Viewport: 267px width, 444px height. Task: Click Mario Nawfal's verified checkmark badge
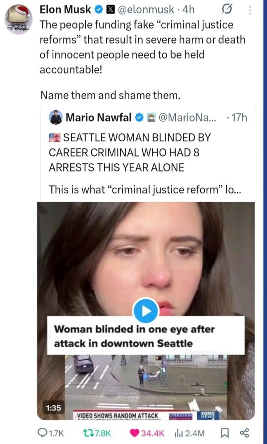pos(139,117)
